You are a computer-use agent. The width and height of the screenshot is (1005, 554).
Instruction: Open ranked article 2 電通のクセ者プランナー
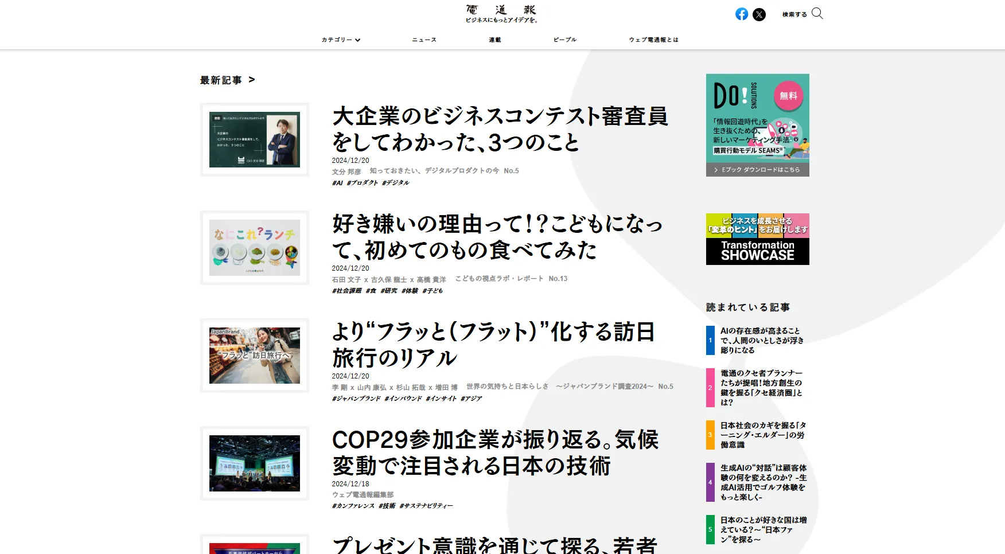coord(757,388)
